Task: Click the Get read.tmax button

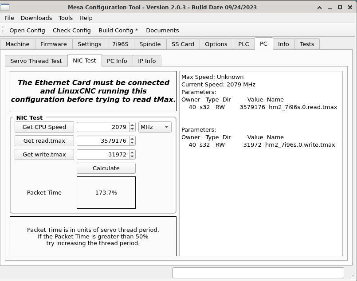Action: [x=44, y=140]
